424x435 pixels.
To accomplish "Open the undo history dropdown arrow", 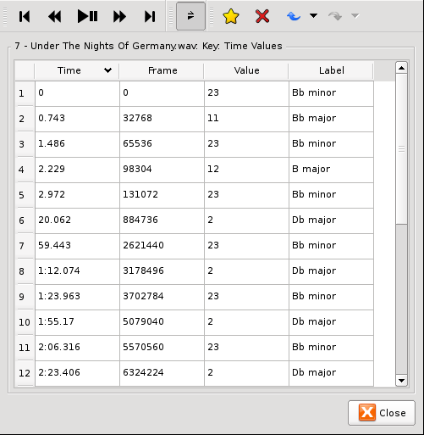I will [x=313, y=15].
